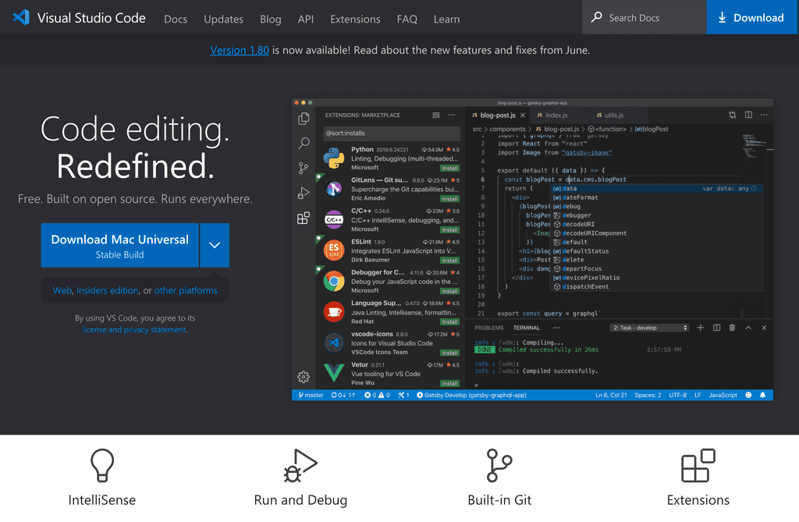Open the Manage gear at bottom of Activity Bar

pyautogui.click(x=304, y=377)
